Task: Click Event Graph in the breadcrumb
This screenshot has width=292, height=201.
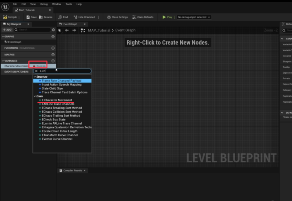Action: (x=125, y=30)
